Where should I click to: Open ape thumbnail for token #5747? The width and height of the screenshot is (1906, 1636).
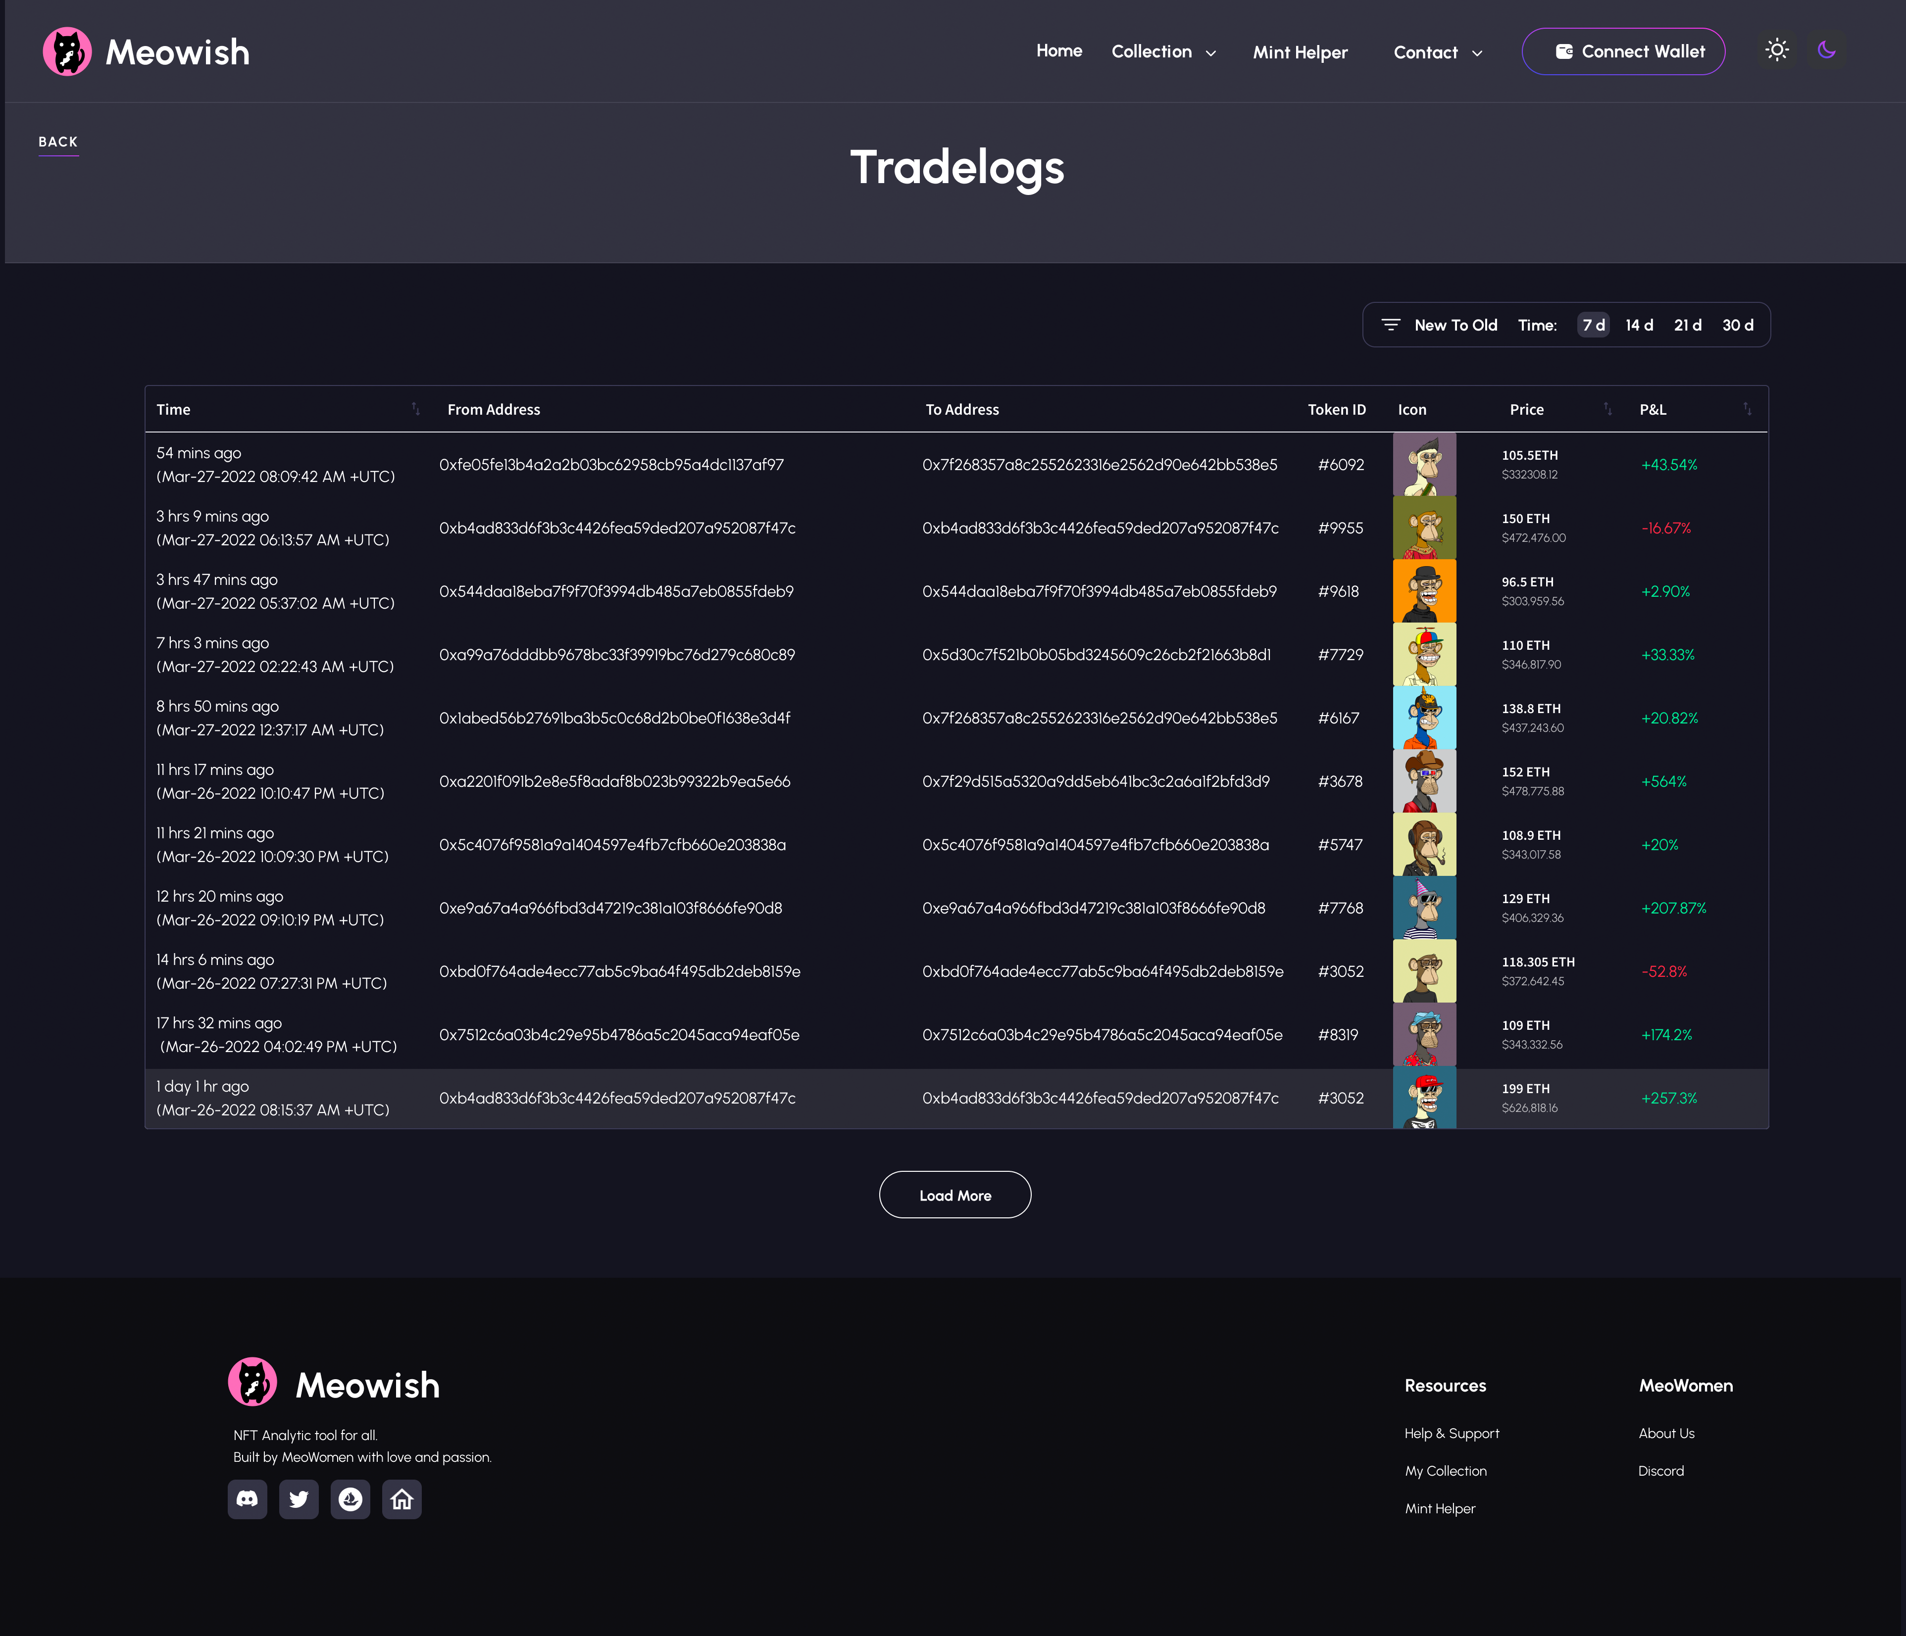pos(1424,844)
